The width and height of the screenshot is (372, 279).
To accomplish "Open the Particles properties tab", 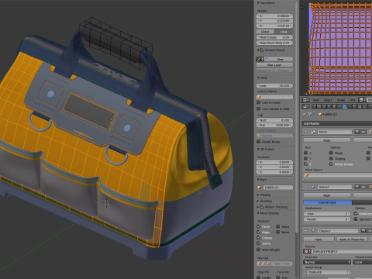I will tap(365, 106).
